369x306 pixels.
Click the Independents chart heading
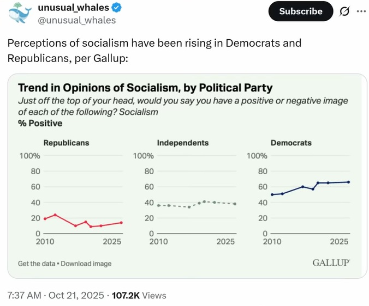(182, 143)
